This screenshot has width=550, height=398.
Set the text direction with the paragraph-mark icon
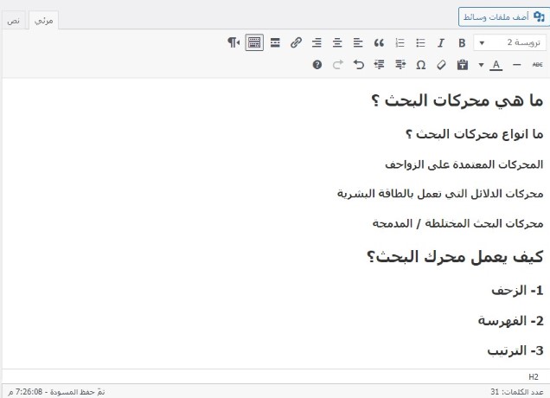[x=233, y=42]
